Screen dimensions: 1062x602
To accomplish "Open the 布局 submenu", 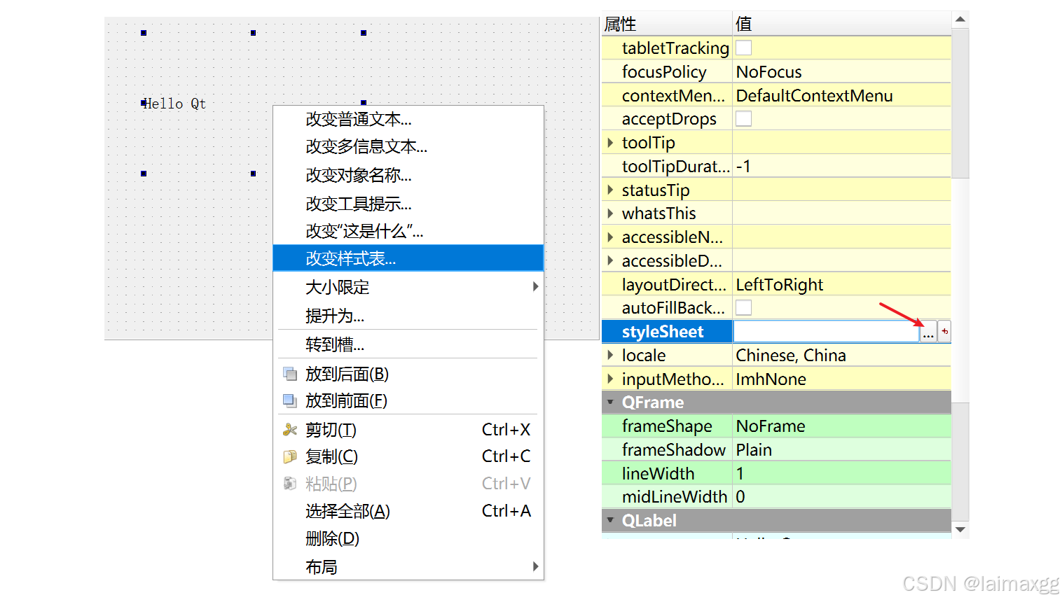I will point(408,566).
